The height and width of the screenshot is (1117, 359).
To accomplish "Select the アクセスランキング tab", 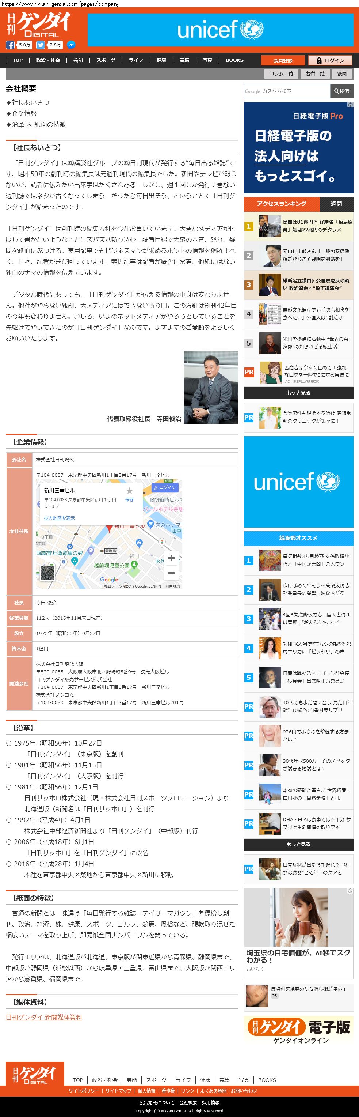I will 282,204.
